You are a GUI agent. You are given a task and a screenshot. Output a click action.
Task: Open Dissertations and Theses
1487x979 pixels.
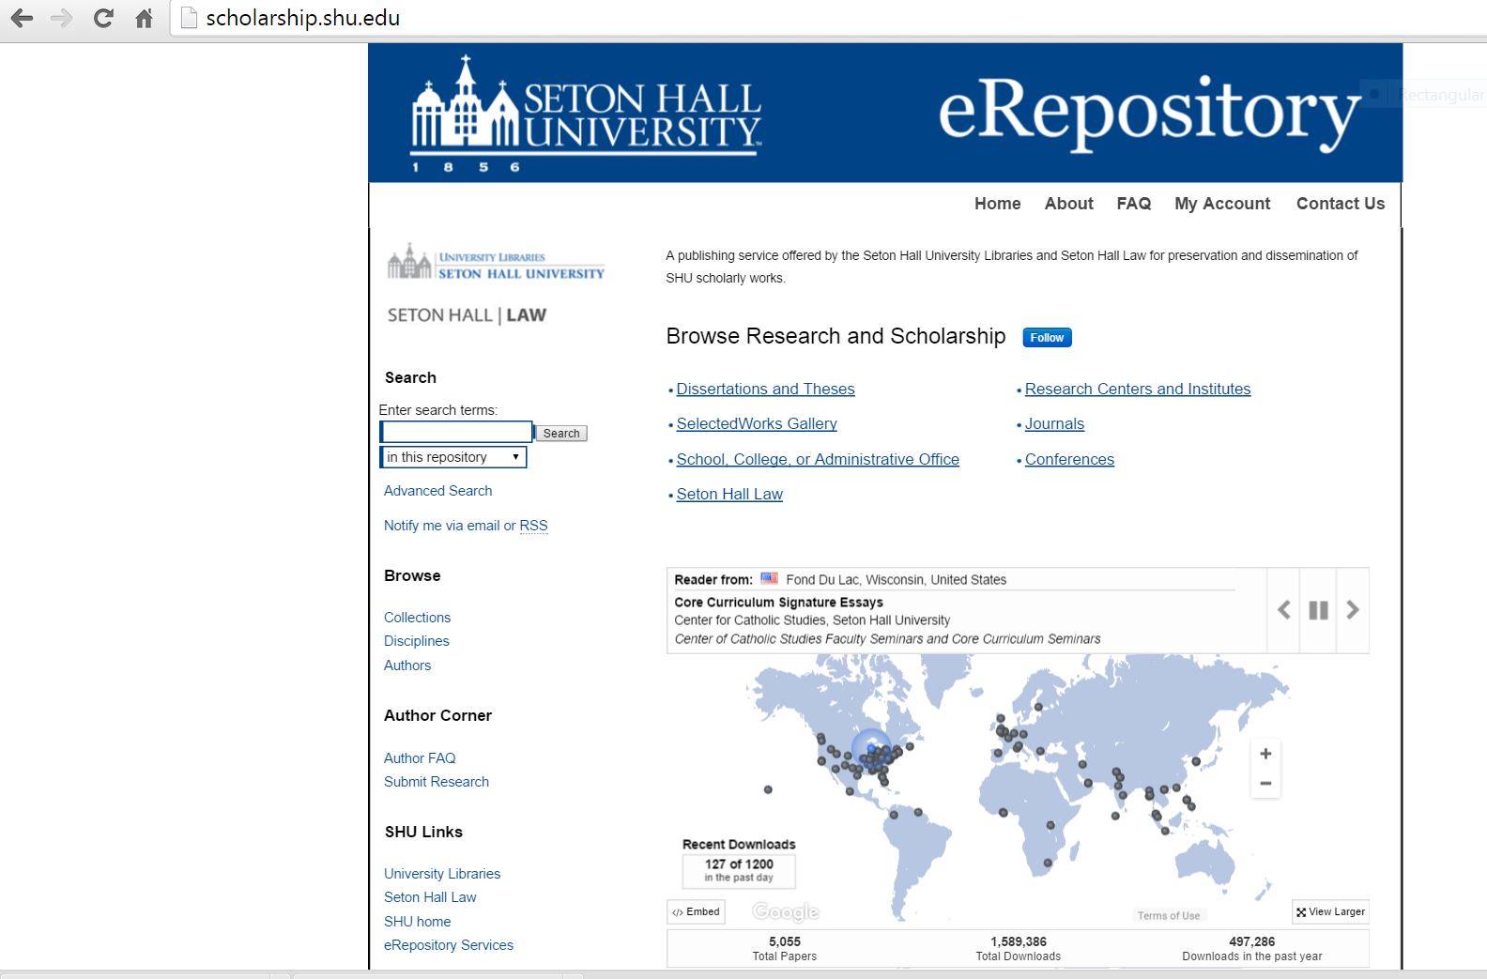pos(765,389)
